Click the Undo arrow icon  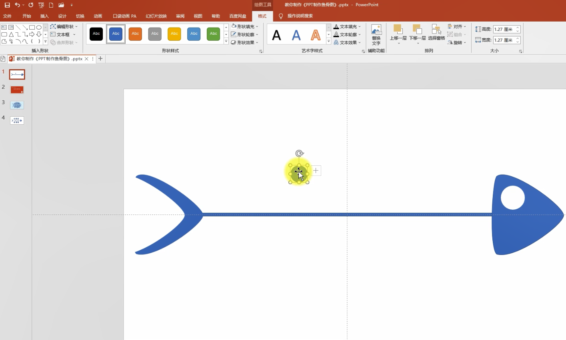pos(17,5)
